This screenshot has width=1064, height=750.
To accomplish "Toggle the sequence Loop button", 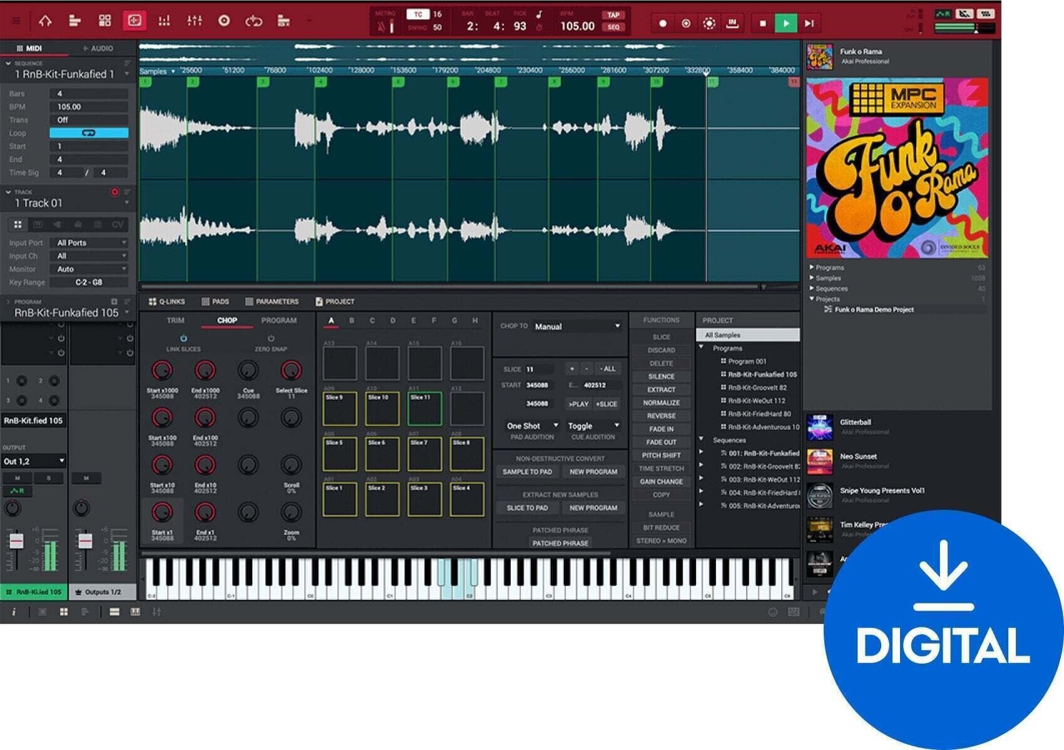I will (89, 133).
